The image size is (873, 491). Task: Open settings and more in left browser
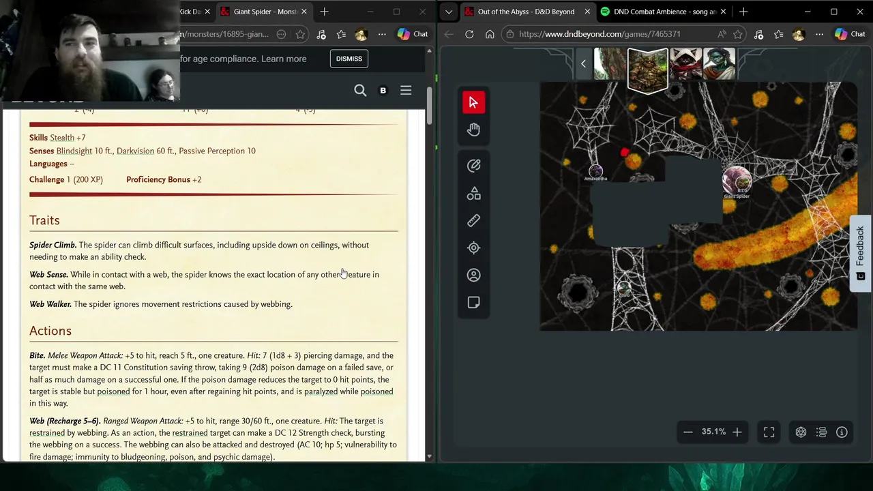coord(382,34)
